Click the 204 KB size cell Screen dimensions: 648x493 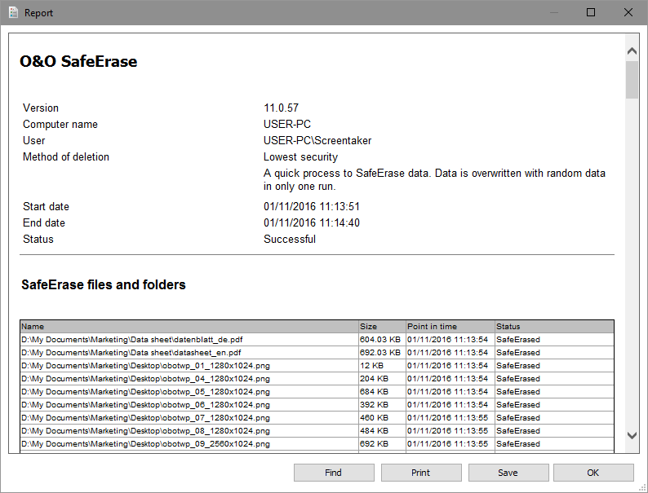click(x=382, y=379)
